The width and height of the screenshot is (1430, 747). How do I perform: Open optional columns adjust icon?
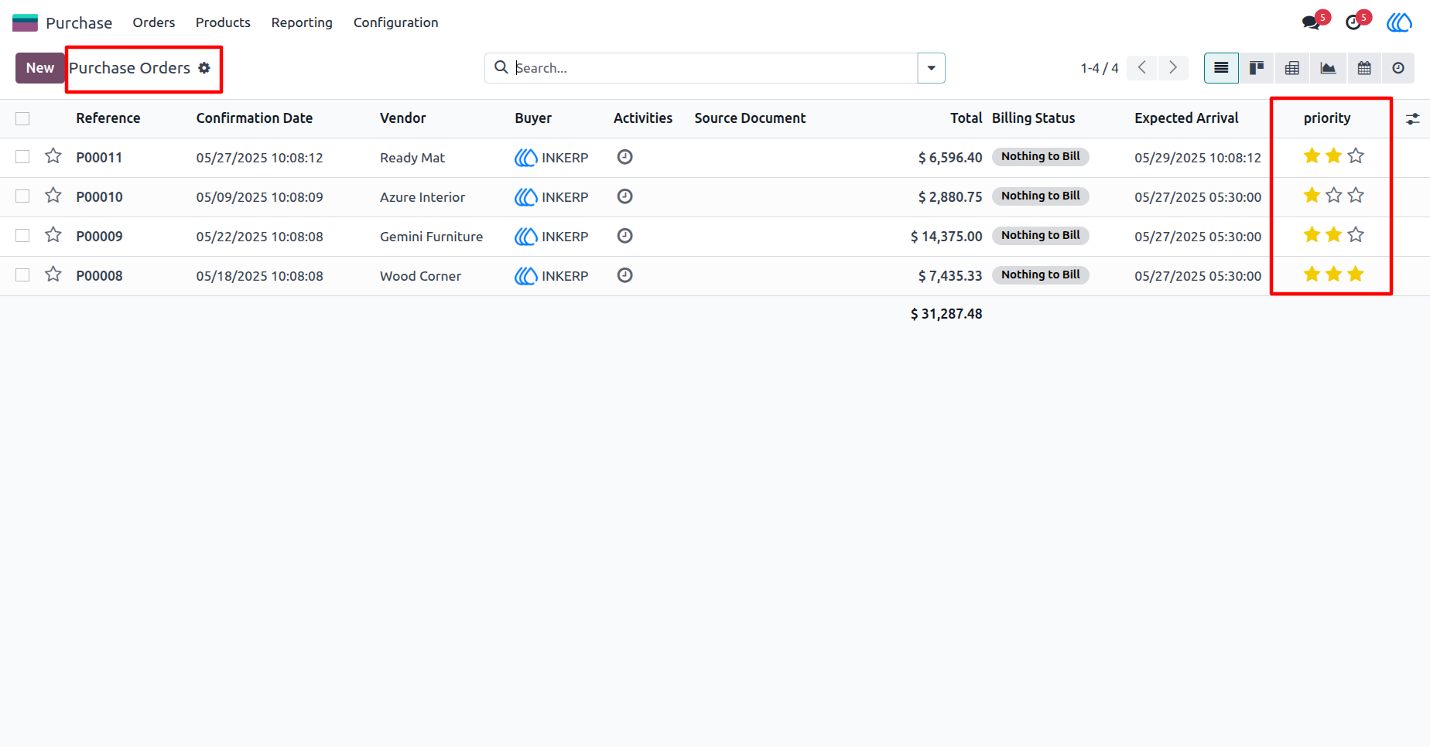click(x=1413, y=119)
